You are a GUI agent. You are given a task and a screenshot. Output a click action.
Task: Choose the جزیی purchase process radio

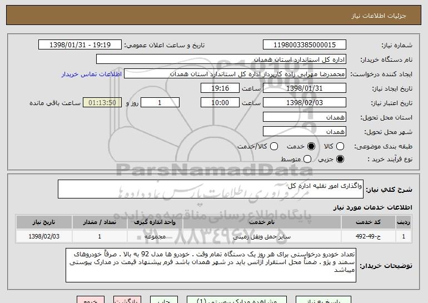[x=340, y=159]
